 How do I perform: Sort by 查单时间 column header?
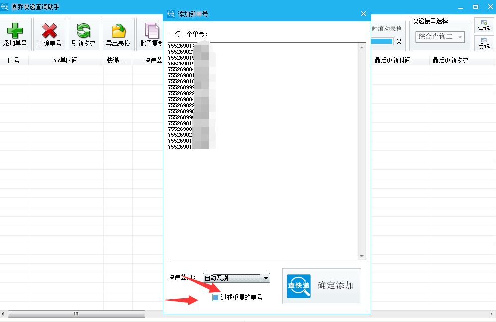tap(66, 60)
